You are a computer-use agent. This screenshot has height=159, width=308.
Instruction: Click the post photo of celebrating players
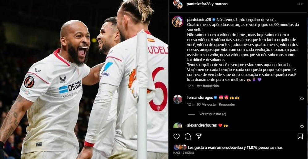[84, 80]
